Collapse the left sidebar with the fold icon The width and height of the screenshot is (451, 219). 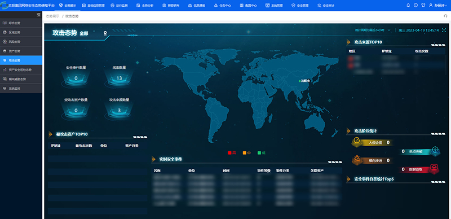(x=38, y=15)
